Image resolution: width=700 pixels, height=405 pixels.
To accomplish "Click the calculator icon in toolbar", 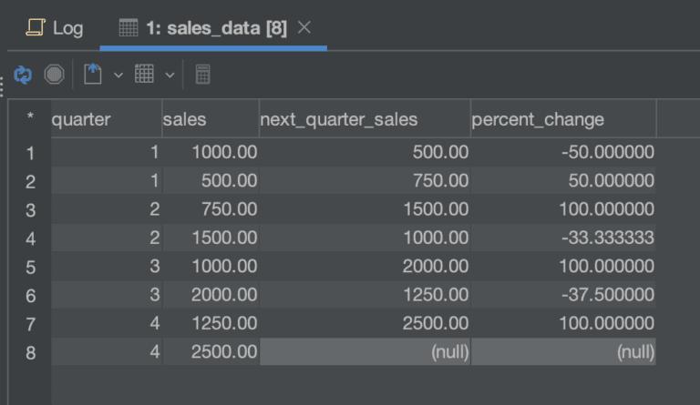I will 202,74.
